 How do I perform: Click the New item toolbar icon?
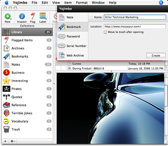(8, 16)
